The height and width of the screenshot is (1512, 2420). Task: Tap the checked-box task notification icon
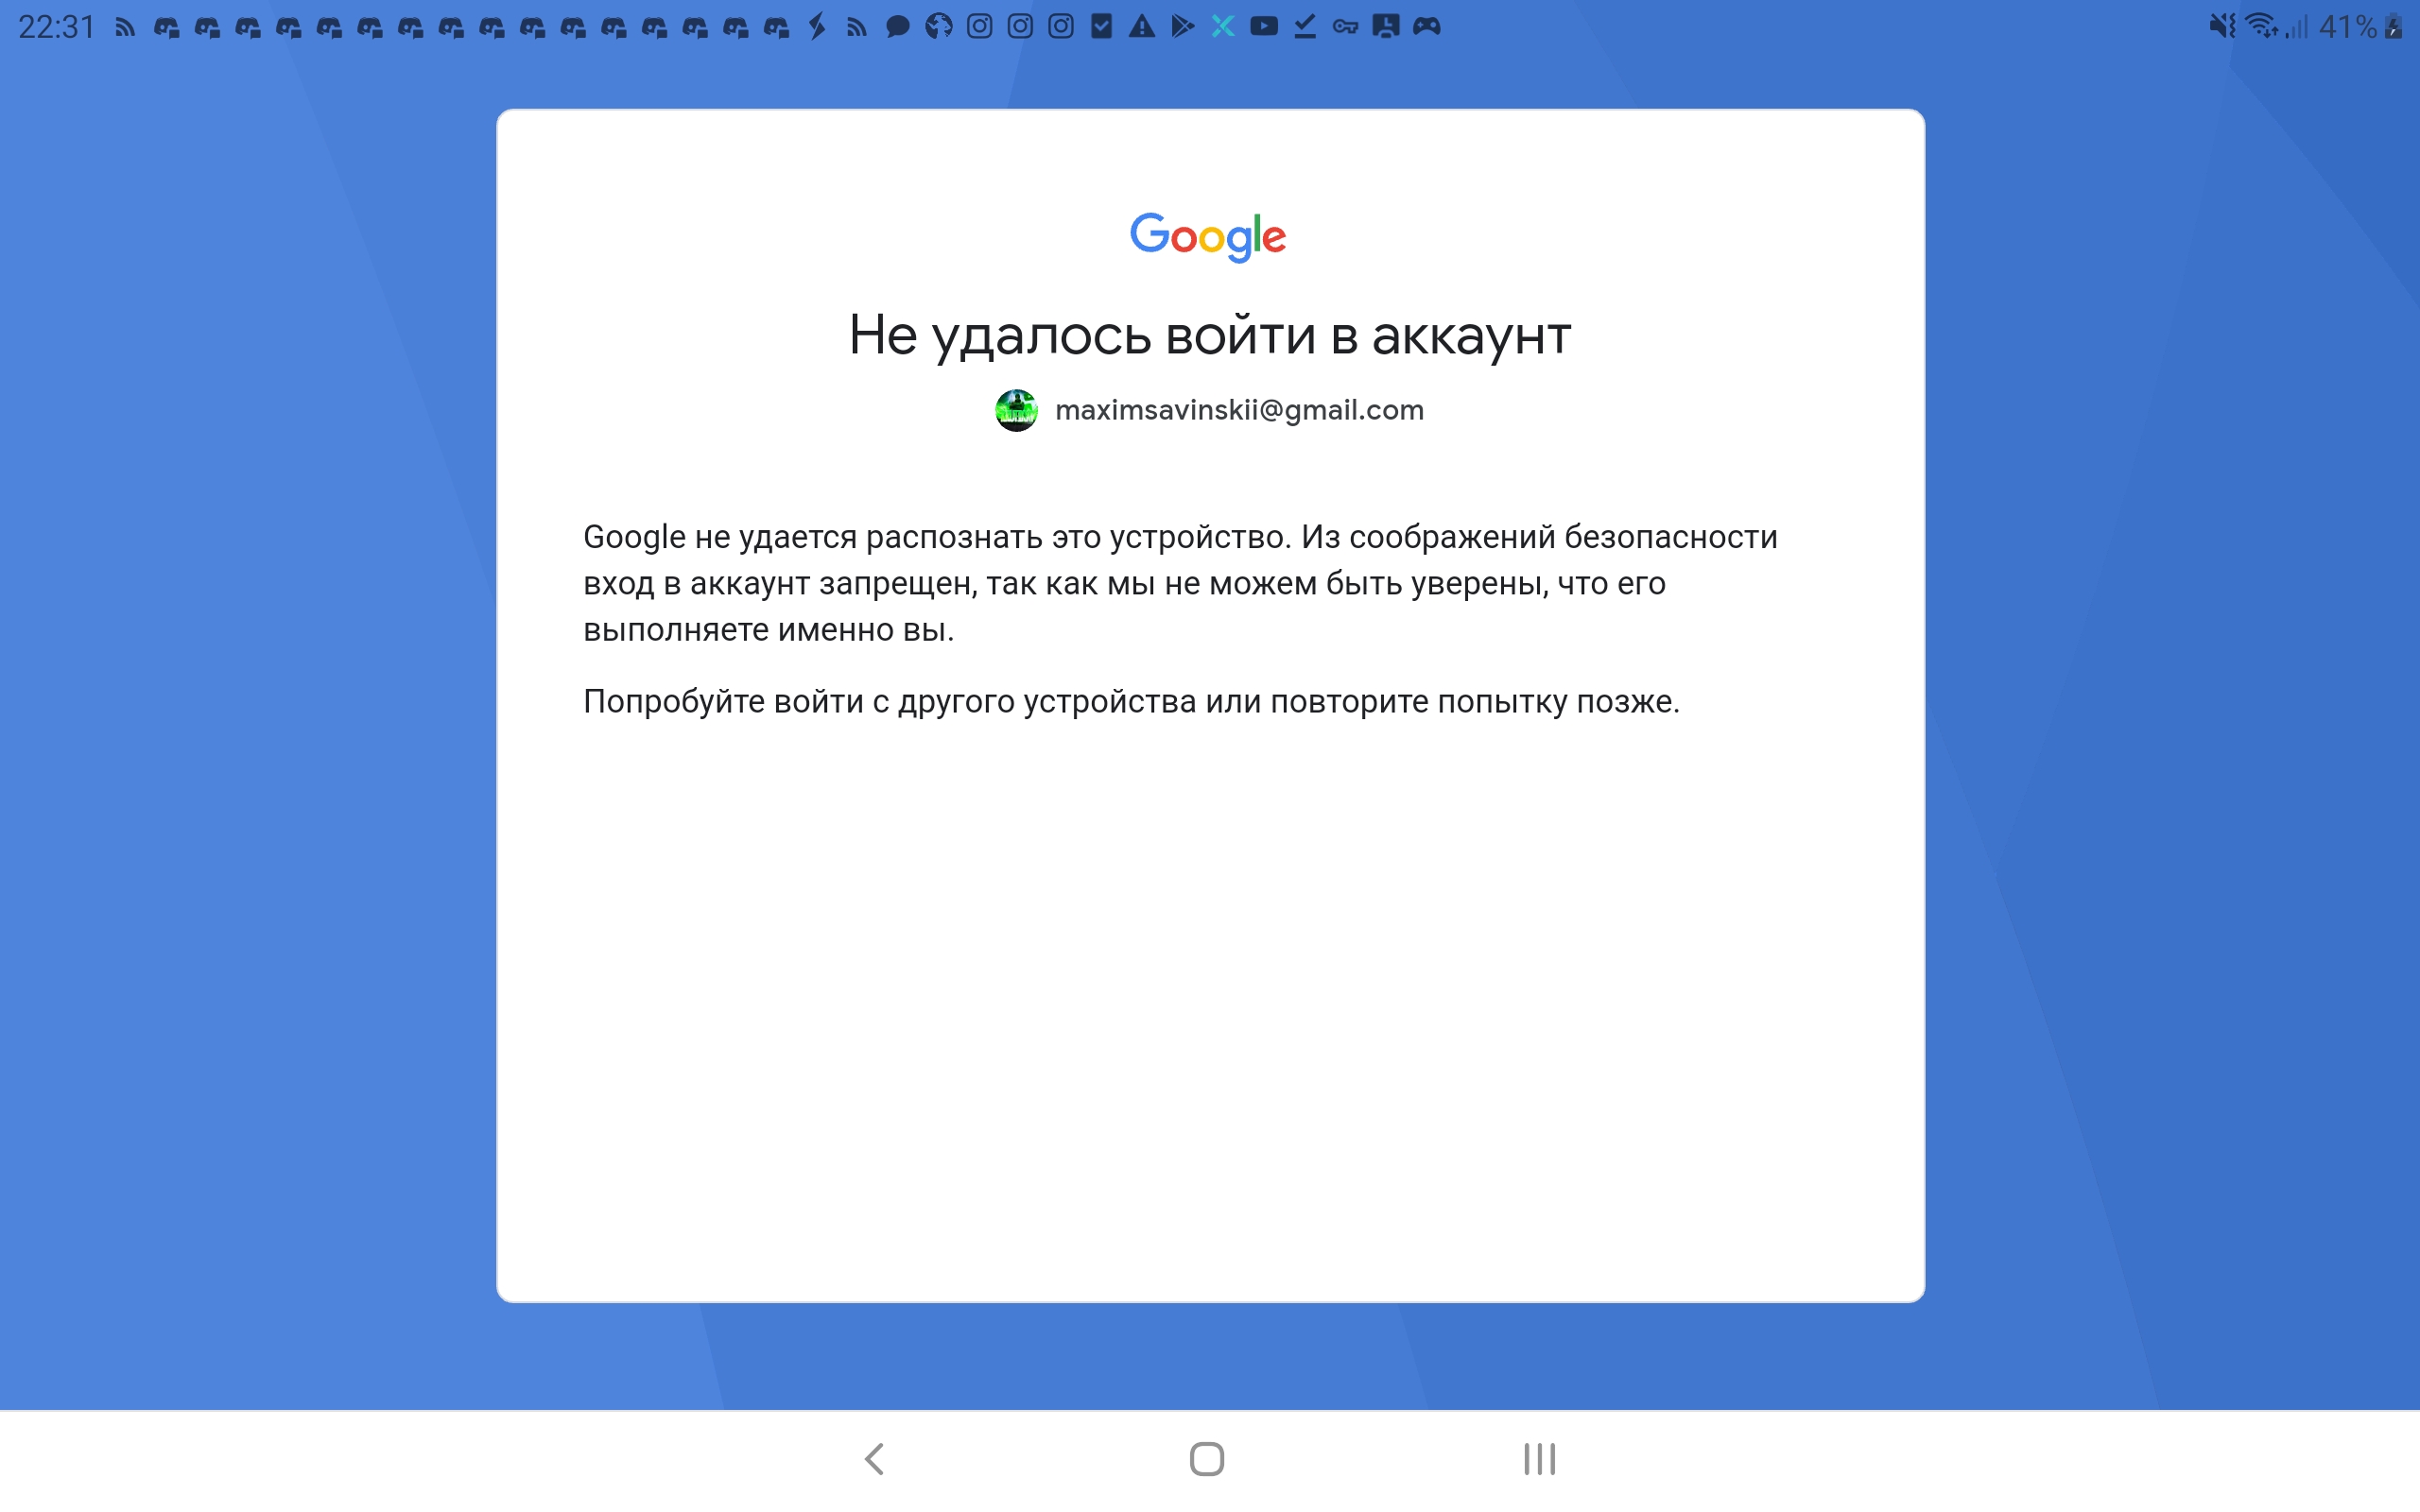pos(1102,26)
